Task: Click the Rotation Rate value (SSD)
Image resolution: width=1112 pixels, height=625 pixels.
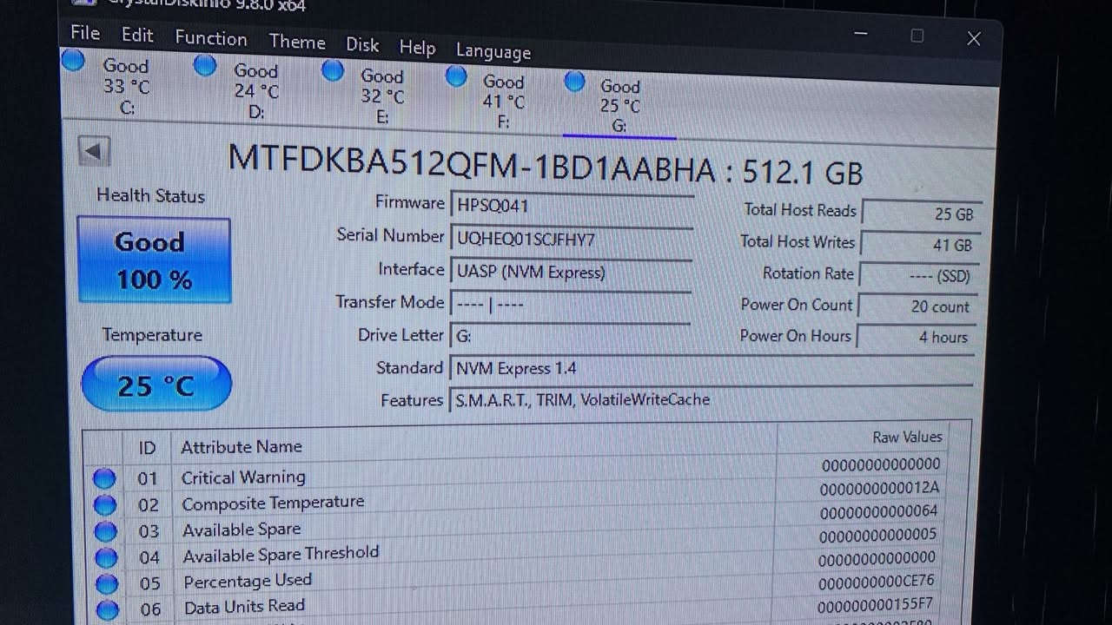Action: (x=918, y=277)
